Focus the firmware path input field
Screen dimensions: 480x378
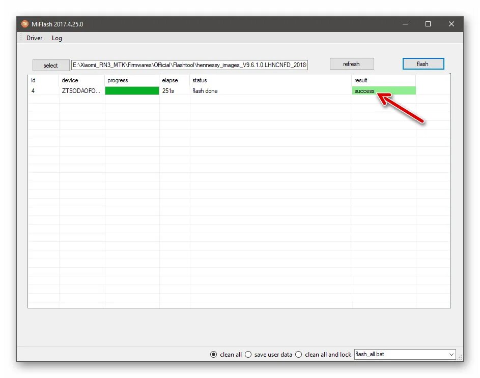point(189,65)
